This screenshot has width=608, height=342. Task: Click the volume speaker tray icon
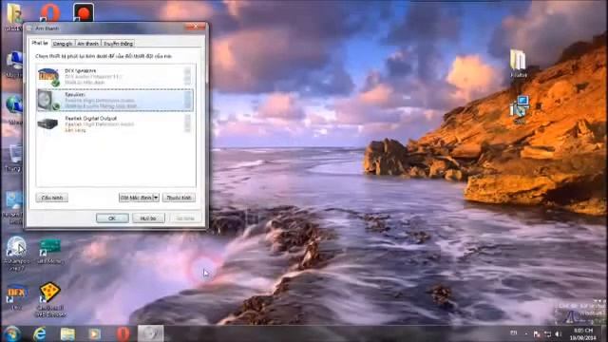[x=558, y=333]
